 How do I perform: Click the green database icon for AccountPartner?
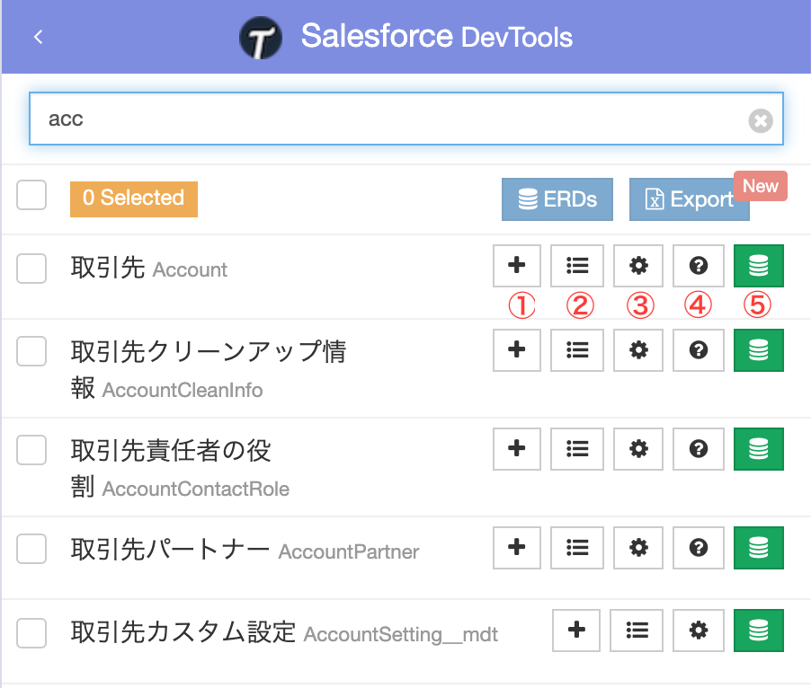pos(759,548)
